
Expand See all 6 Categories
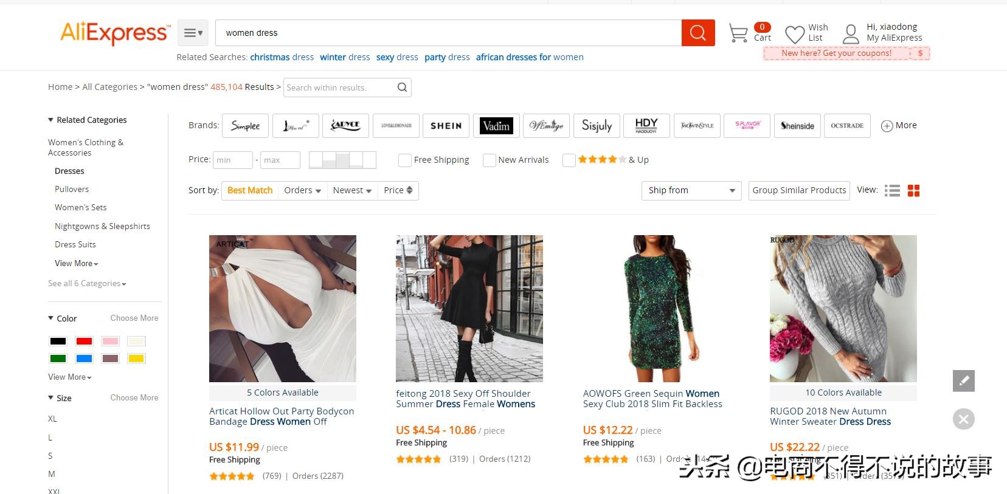(87, 283)
